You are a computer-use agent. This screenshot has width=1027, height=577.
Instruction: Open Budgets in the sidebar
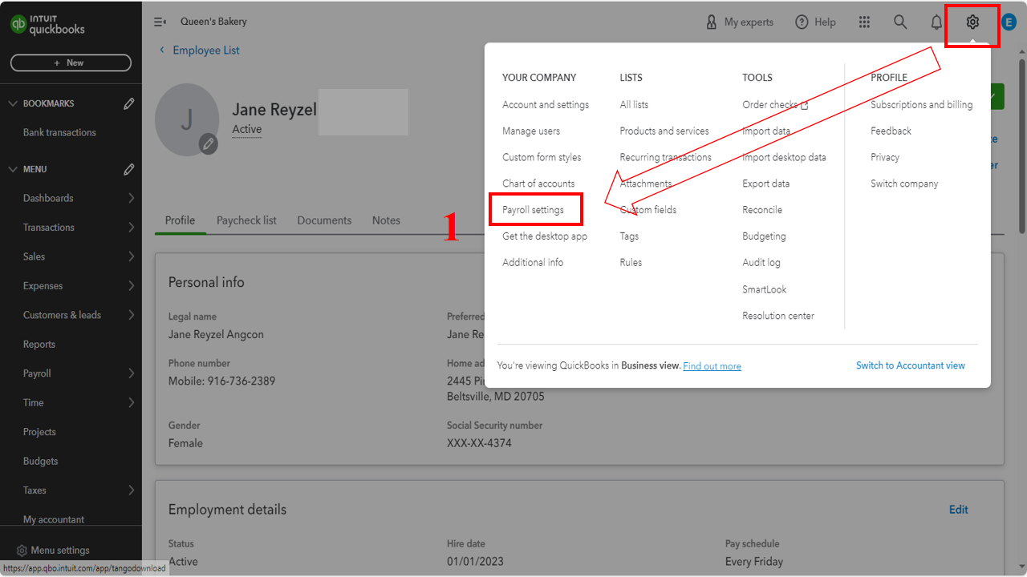pyautogui.click(x=40, y=461)
